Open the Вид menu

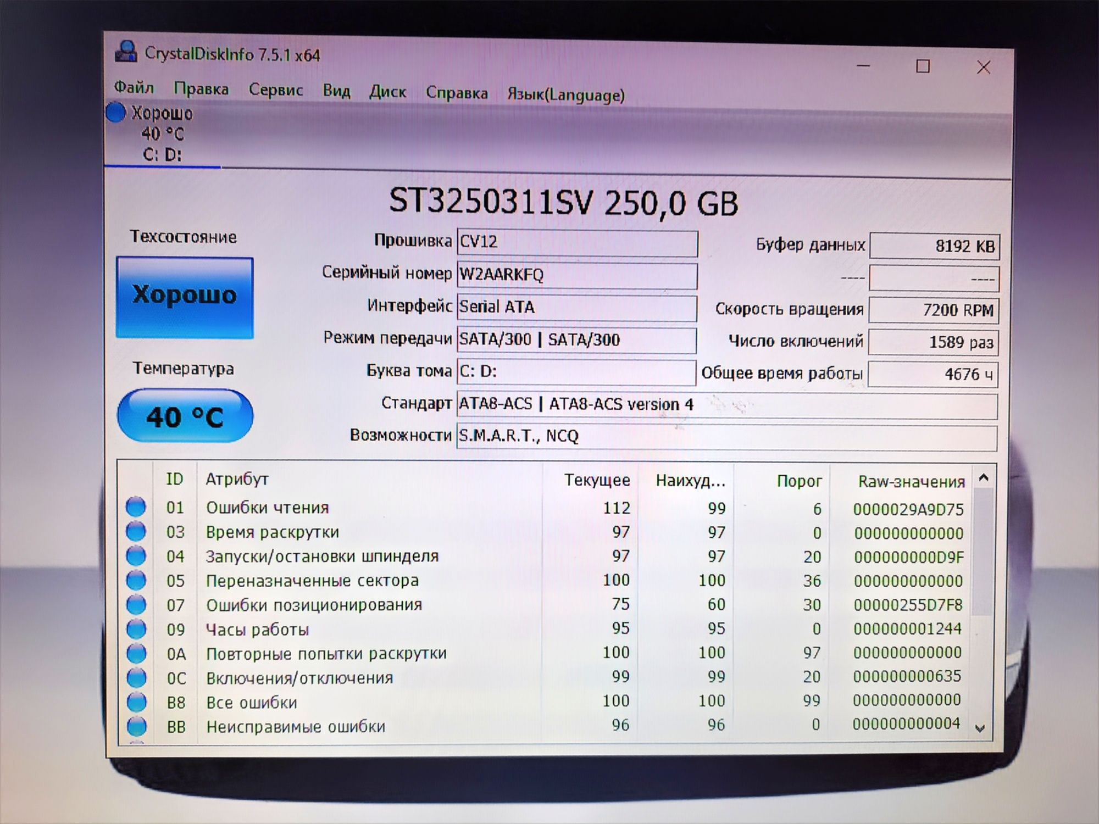tap(336, 91)
